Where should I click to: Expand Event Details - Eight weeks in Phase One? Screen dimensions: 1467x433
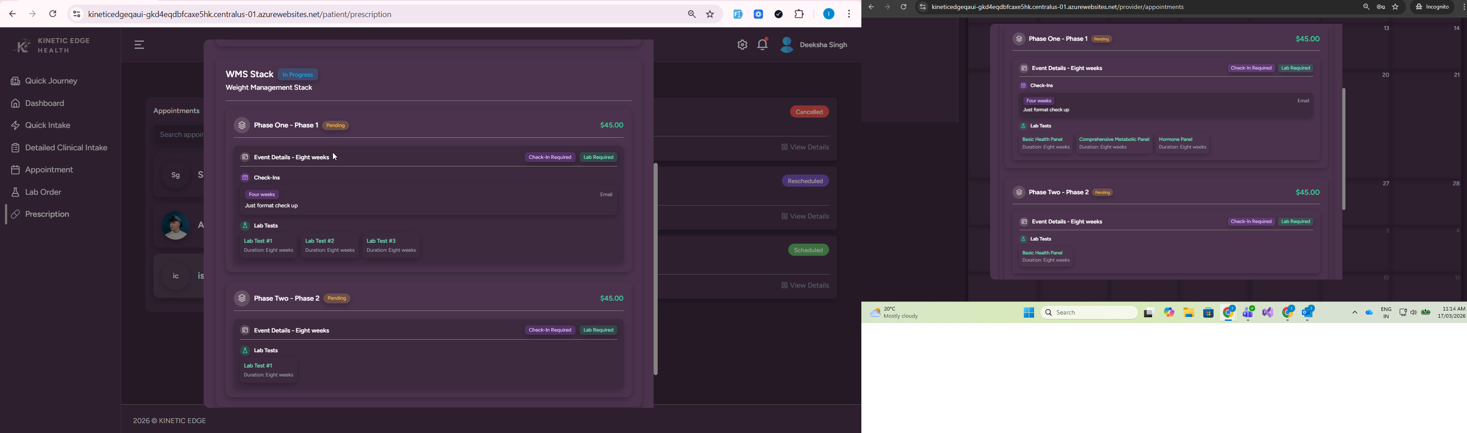point(291,157)
